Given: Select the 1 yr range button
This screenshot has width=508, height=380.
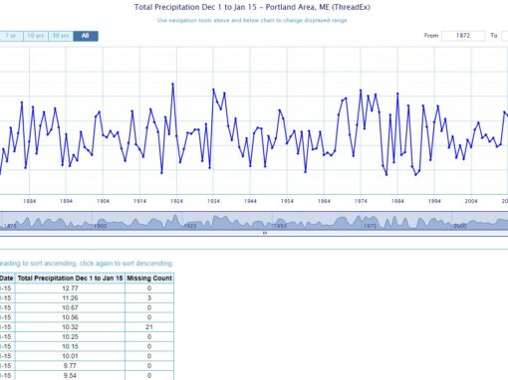Looking at the screenshot, I should point(11,36).
